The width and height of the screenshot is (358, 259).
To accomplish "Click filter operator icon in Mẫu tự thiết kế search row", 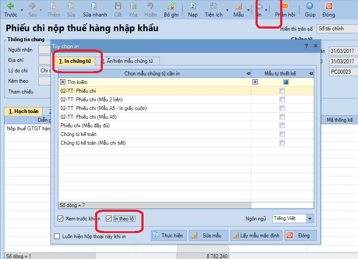I will coord(255,82).
